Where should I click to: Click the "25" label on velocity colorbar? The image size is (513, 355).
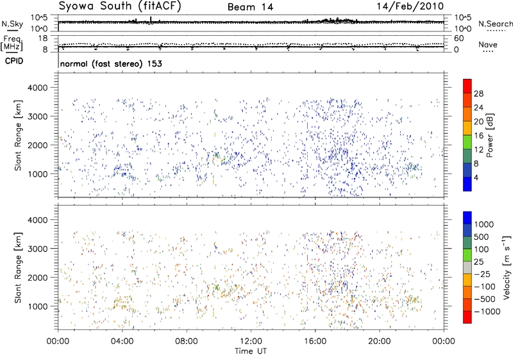479,262
